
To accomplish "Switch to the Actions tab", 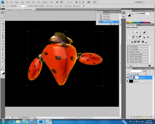I will 106,12.
